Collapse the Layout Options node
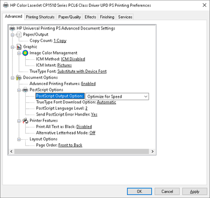The width and height of the screenshot is (210, 198). [x=19, y=139]
